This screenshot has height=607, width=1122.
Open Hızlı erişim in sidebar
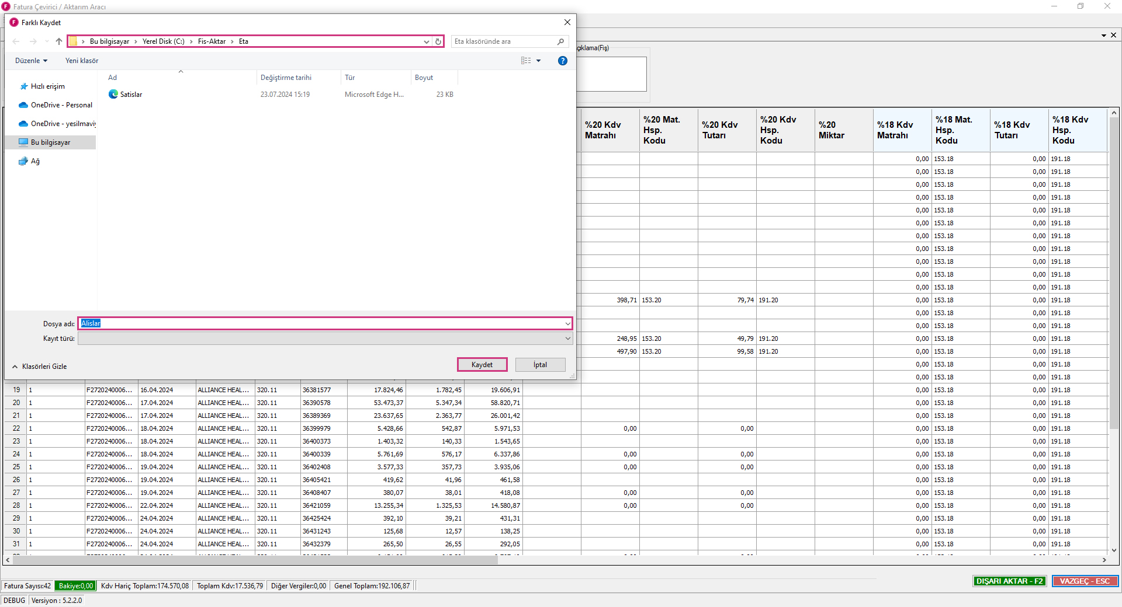click(47, 86)
